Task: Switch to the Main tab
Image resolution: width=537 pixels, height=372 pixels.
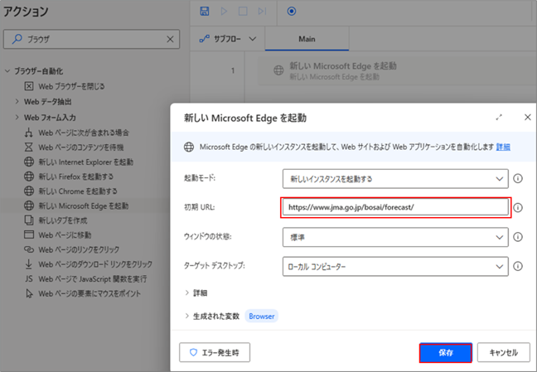Action: (x=307, y=39)
